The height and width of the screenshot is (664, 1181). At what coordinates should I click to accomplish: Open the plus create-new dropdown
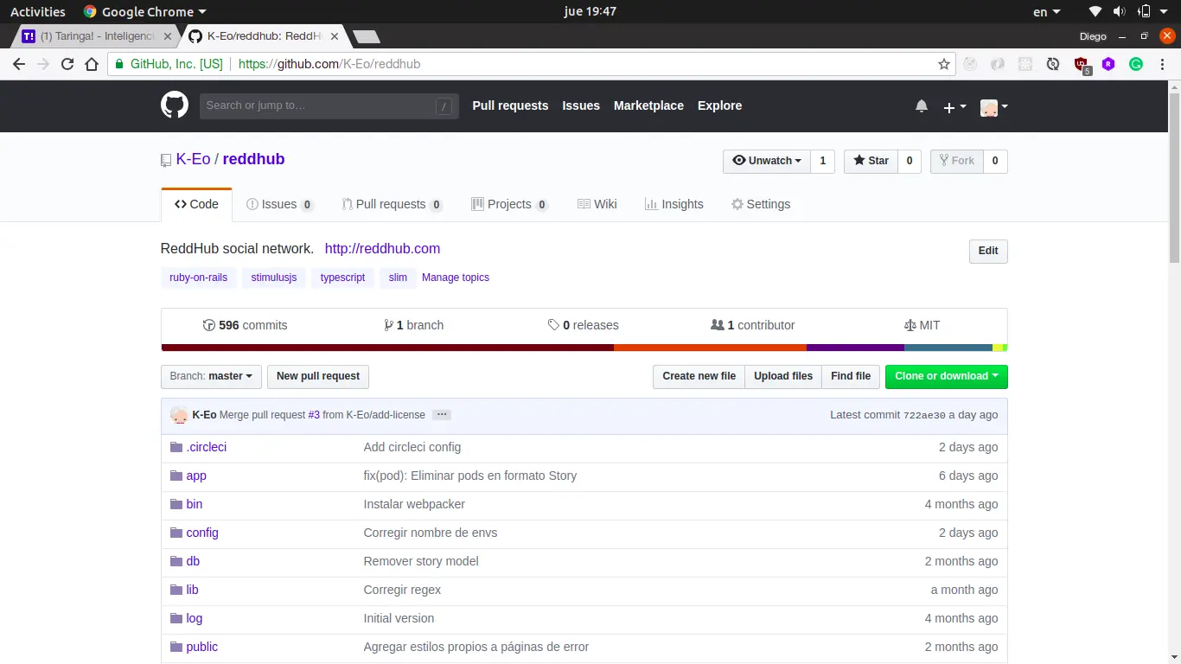click(x=954, y=107)
